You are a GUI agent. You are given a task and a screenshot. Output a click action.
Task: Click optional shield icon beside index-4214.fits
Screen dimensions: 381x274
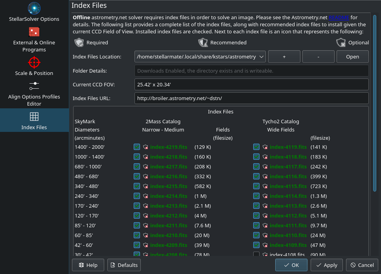click(145, 196)
